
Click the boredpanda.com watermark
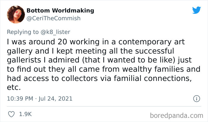[177, 115]
